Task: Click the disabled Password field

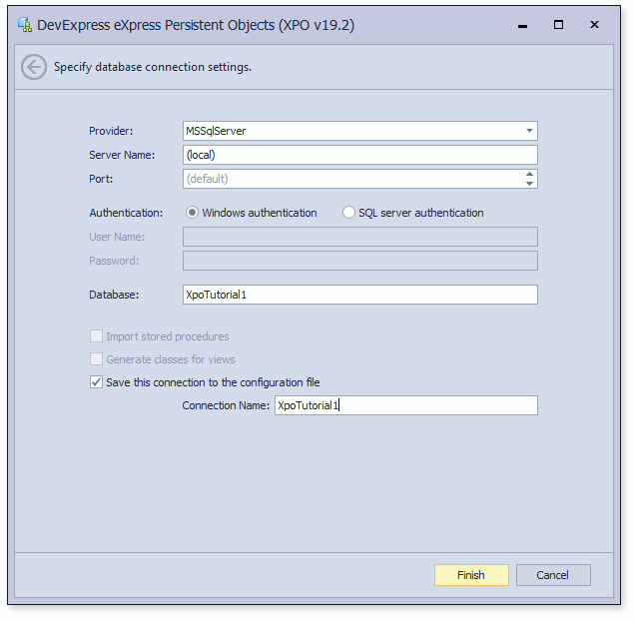Action: (359, 261)
